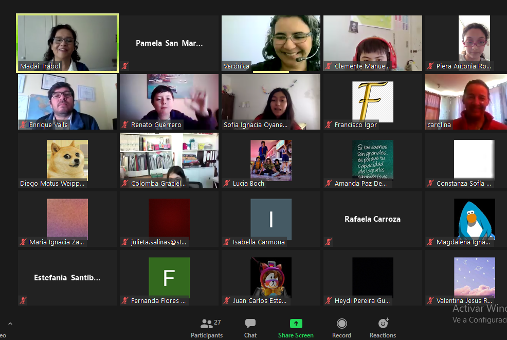Click the golden F avatar tile

372,100
